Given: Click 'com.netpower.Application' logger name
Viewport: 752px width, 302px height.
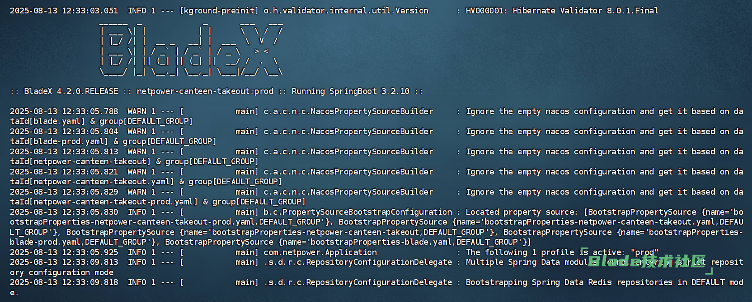Looking at the screenshot, I should pos(320,252).
